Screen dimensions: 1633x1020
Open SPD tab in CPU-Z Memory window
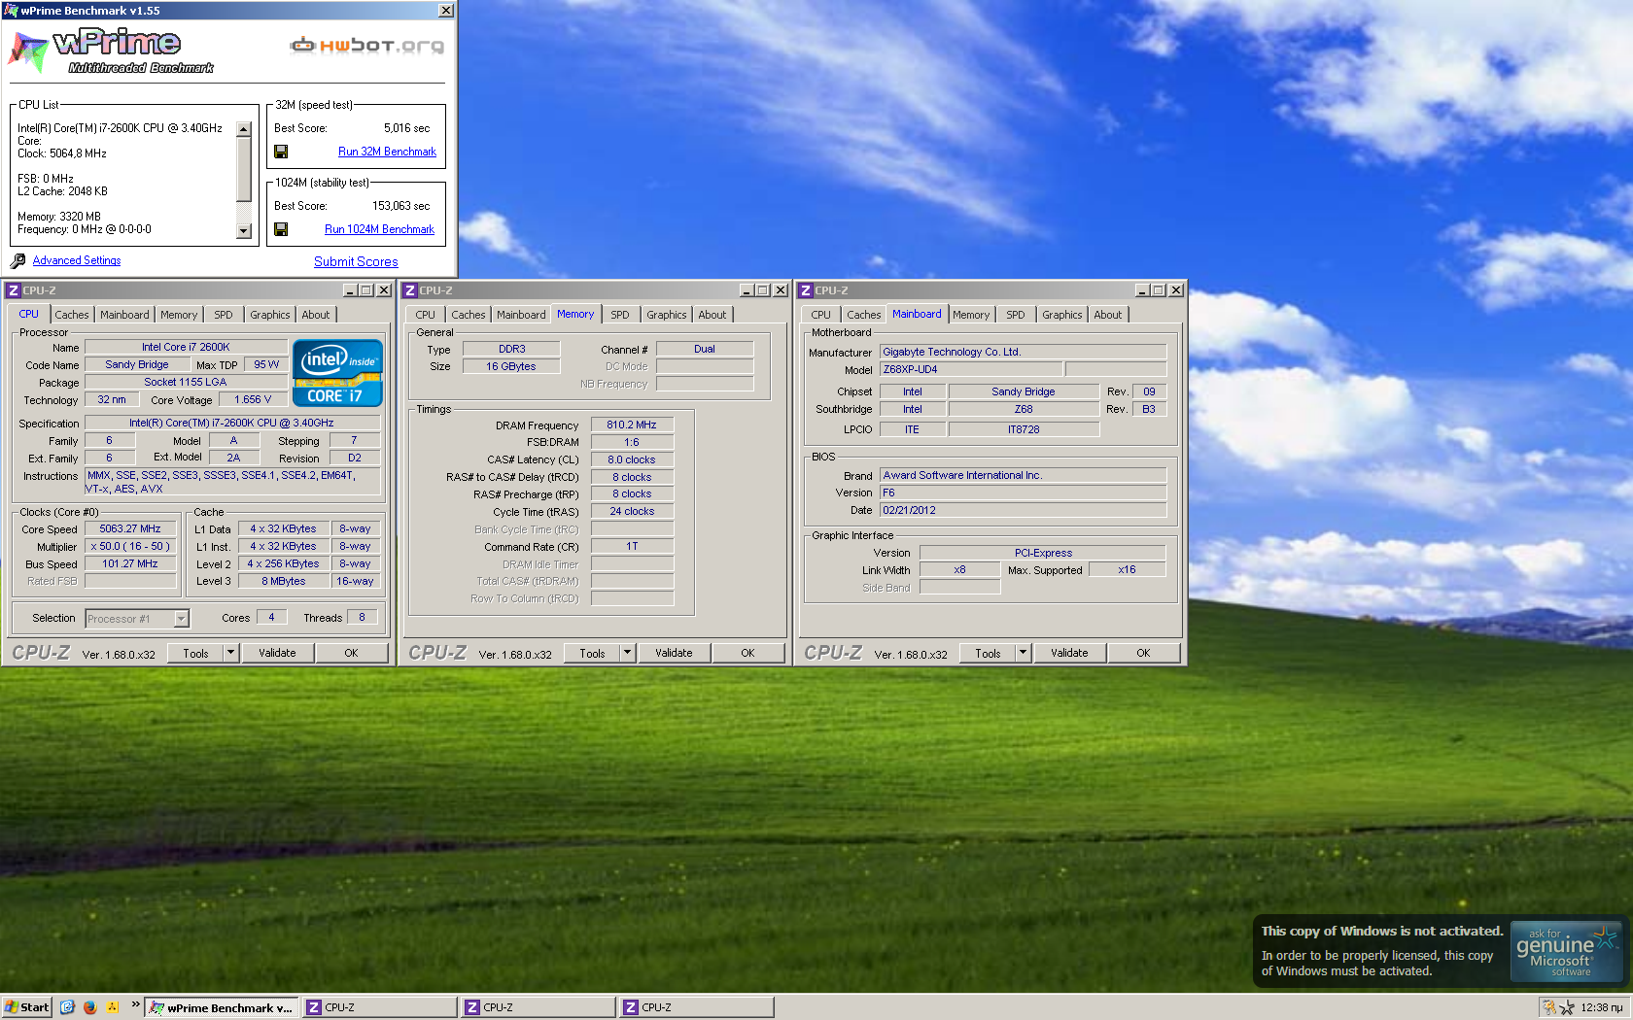tap(620, 315)
